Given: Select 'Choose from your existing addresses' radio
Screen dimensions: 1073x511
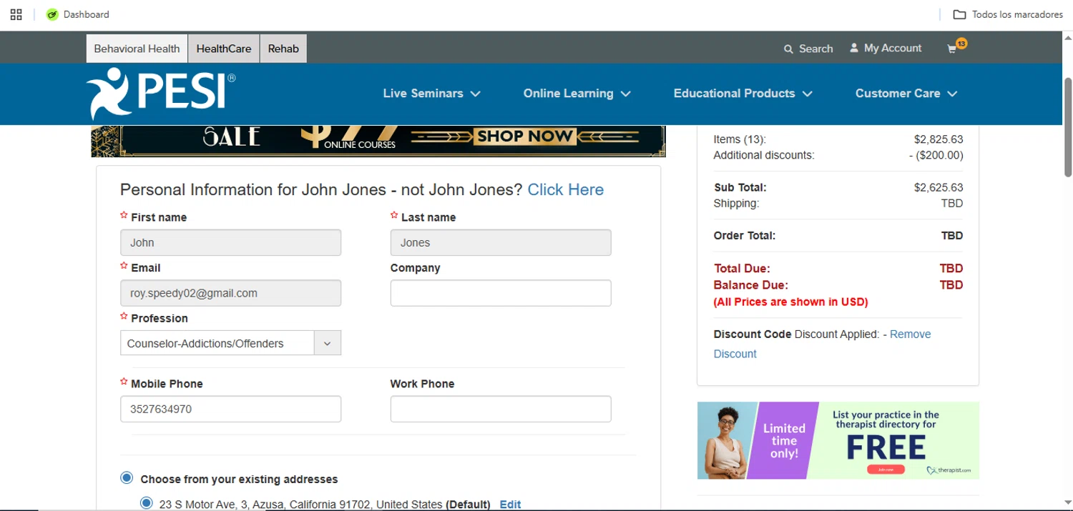Looking at the screenshot, I should tap(127, 478).
